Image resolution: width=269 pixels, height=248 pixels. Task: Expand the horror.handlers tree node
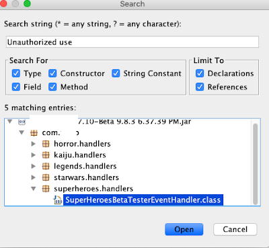click(34, 144)
